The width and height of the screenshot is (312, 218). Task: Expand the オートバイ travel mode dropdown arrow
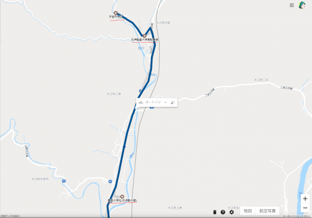[x=165, y=102]
